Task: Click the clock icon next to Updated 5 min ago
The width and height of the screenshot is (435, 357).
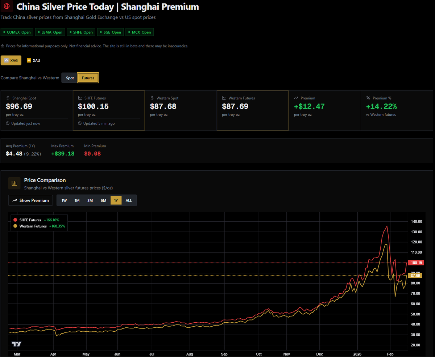Action: [x=80, y=123]
